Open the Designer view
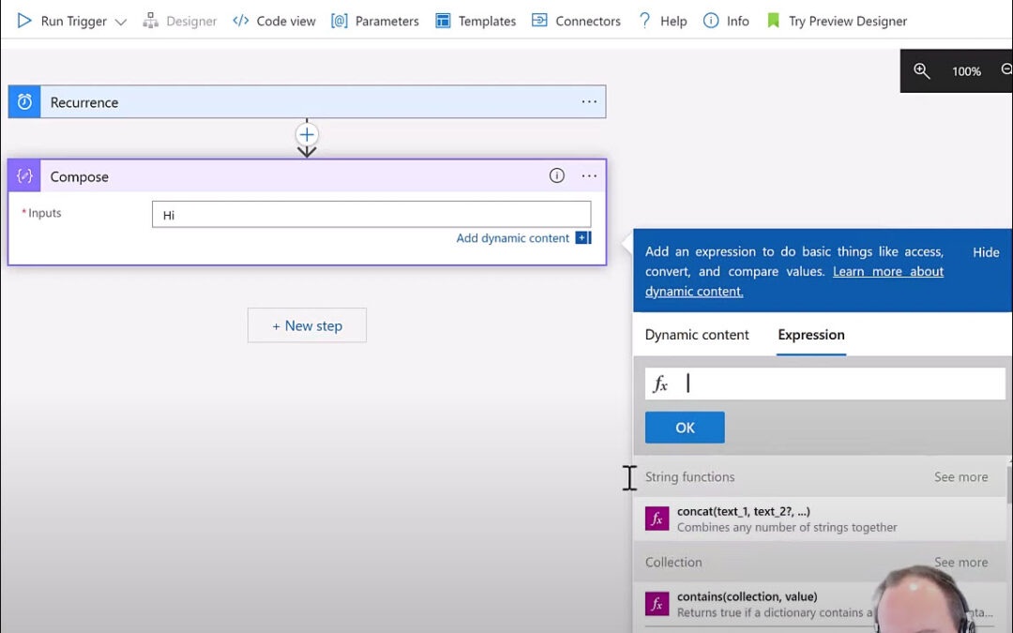This screenshot has height=633, width=1013. click(x=179, y=21)
